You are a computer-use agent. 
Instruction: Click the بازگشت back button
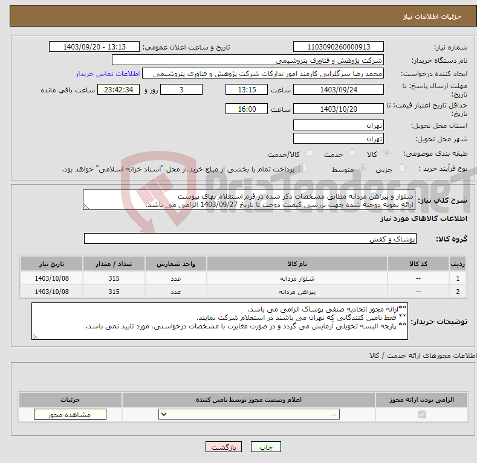(x=224, y=447)
